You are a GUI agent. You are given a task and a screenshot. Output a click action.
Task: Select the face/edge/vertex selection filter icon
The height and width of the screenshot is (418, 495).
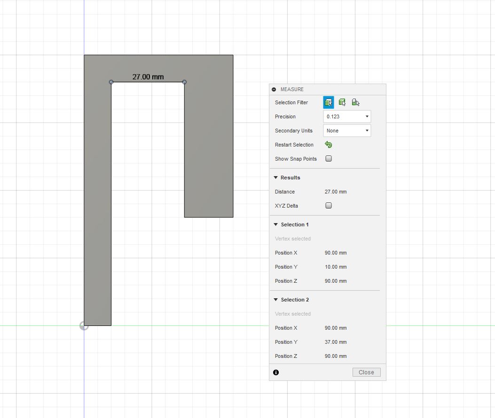328,102
